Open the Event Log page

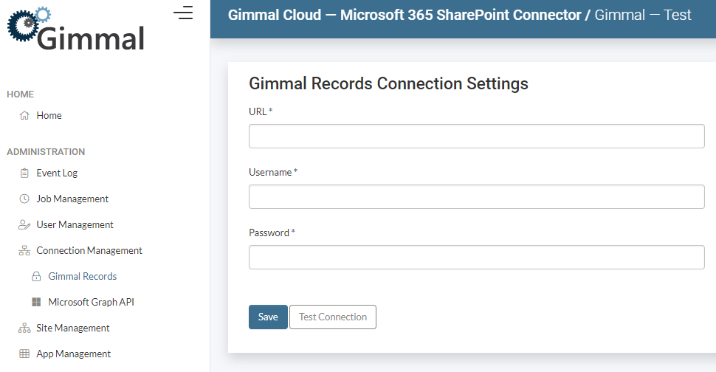(x=57, y=173)
